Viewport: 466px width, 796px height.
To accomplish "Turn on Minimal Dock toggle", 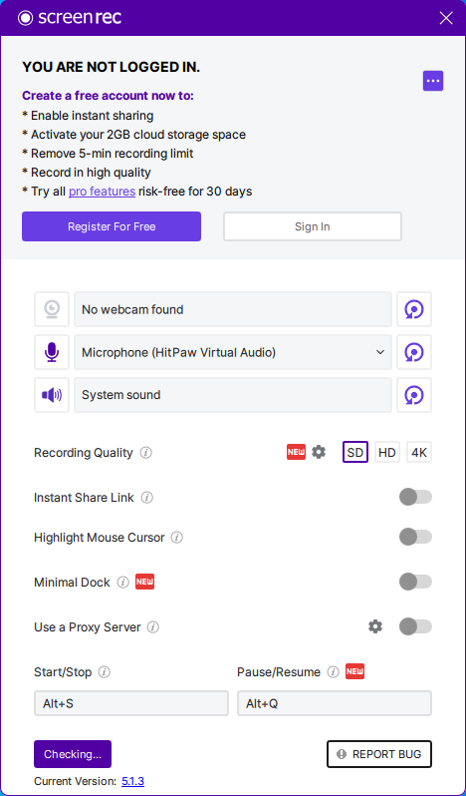I will [x=415, y=582].
